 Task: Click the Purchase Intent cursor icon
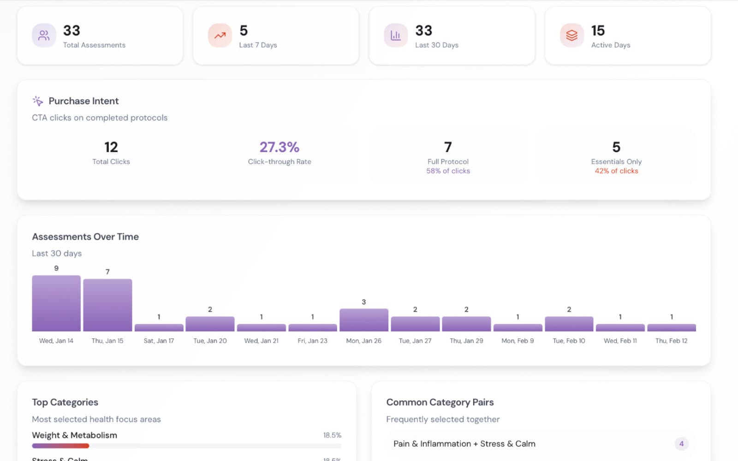click(x=37, y=100)
